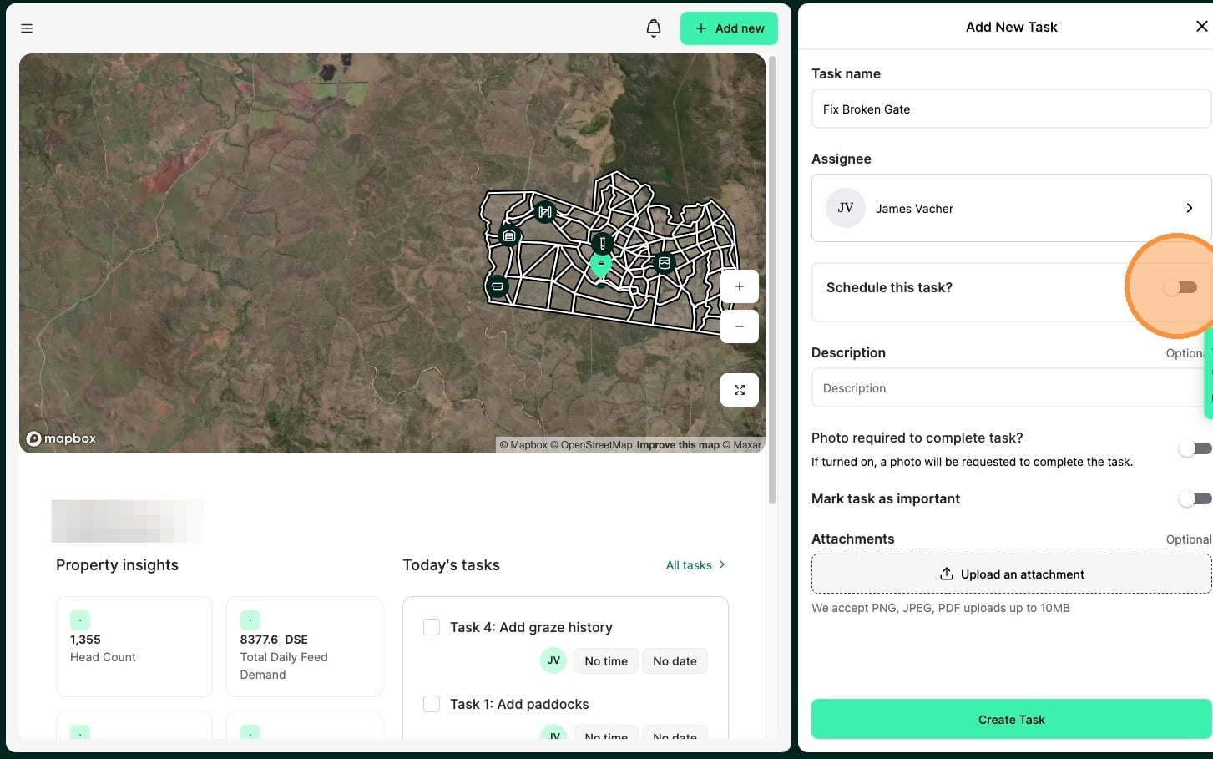The image size is (1213, 759).
Task: Click the Add new button
Action: tap(729, 28)
